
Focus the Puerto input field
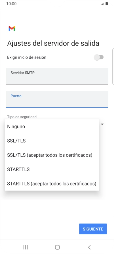click(x=57, y=99)
